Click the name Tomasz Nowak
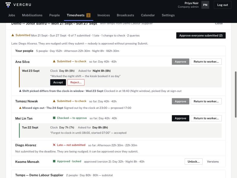 click(x=27, y=101)
